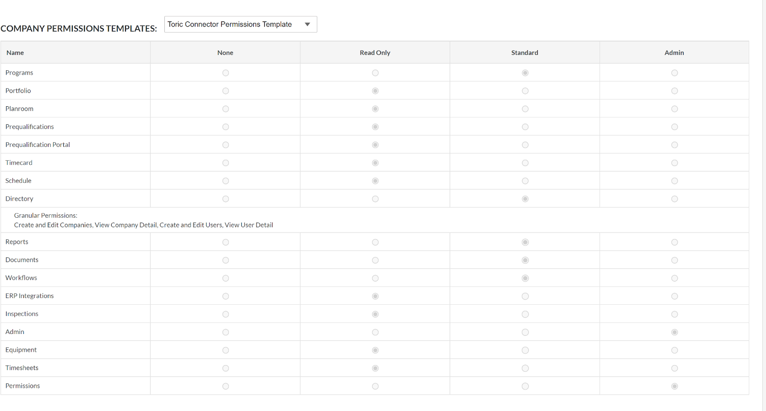Viewport: 766px width, 411px height.
Task: Choose None for Prequalifications
Action: pos(225,127)
